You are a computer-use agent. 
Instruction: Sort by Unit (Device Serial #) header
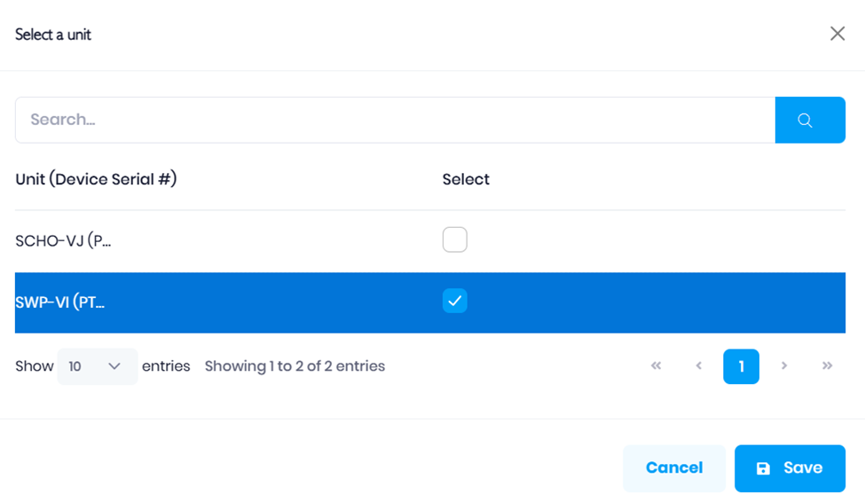96,179
